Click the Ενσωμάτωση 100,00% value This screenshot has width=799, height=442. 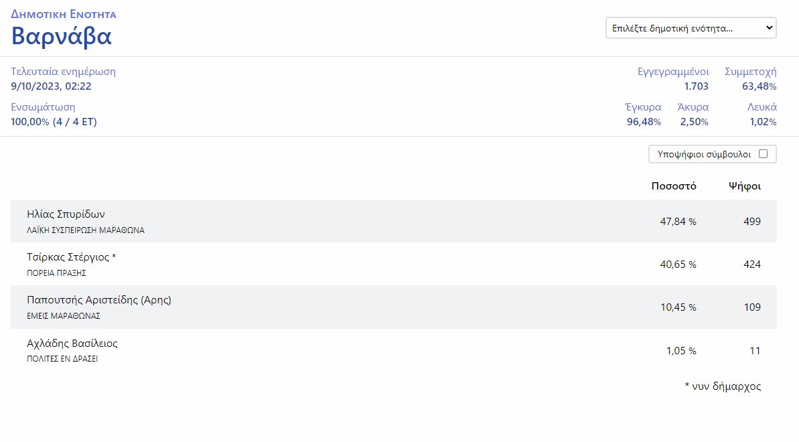click(54, 122)
